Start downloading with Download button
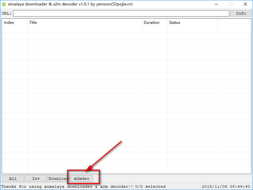 (59, 179)
